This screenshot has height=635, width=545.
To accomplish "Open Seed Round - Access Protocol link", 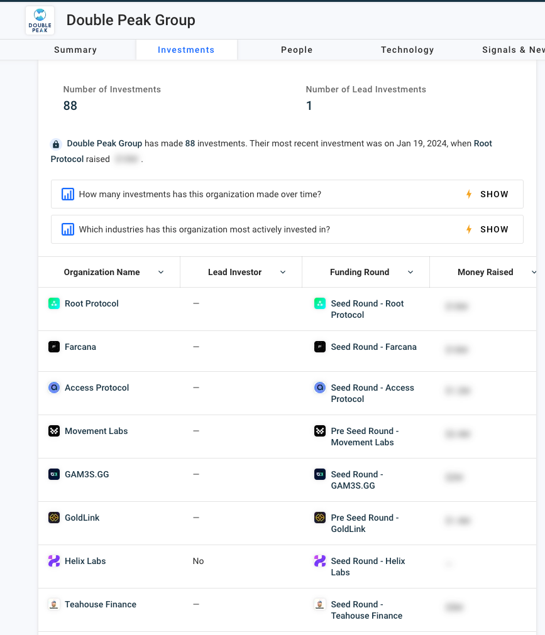I will (372, 394).
